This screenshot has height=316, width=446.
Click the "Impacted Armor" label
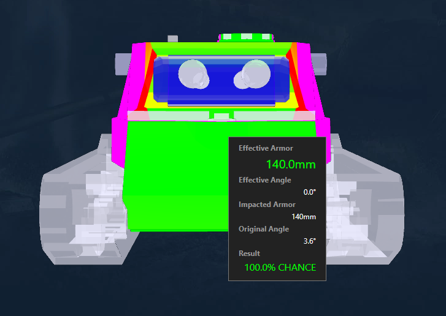pyautogui.click(x=267, y=205)
